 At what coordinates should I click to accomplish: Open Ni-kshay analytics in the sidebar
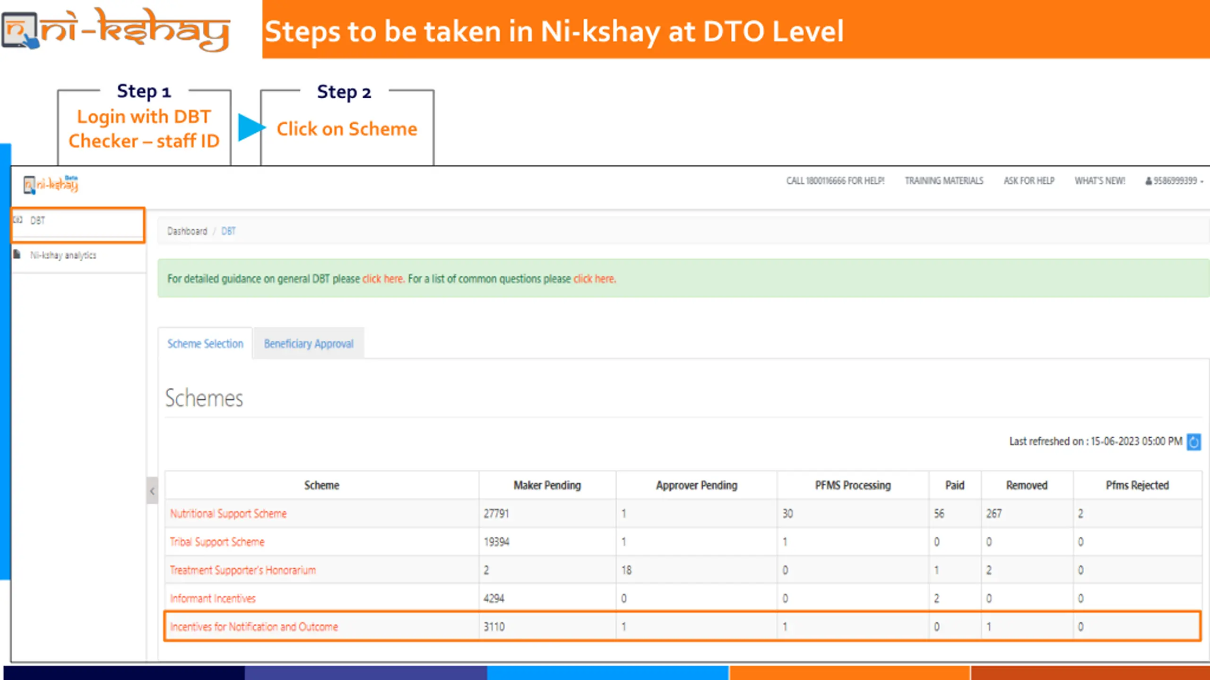coord(63,255)
